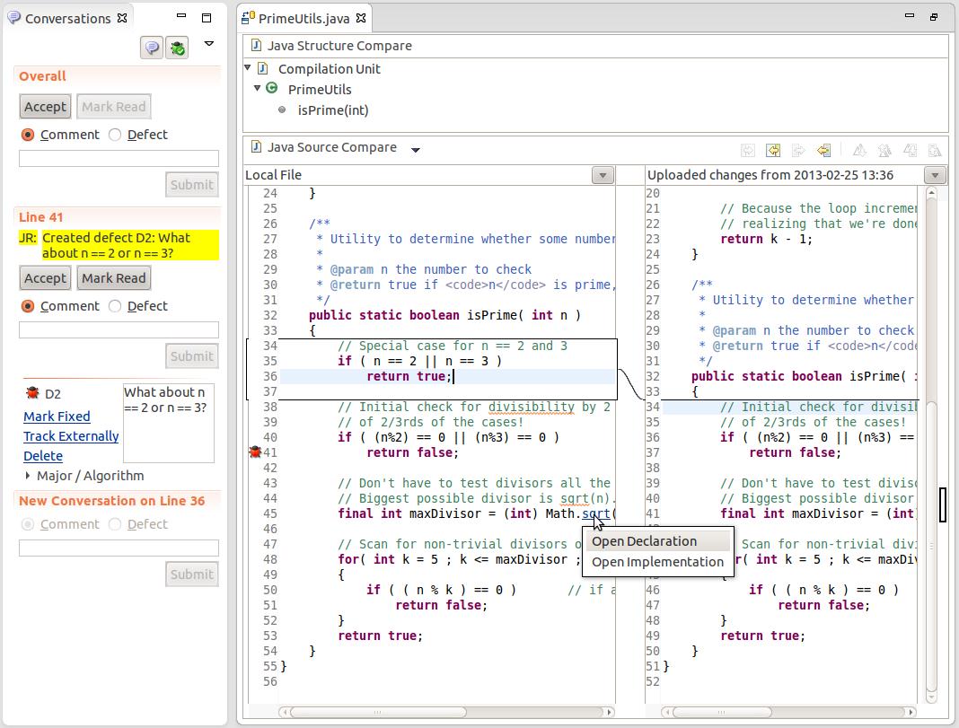
Task: Open the Uploaded changes pane dropdown
Action: 935,175
